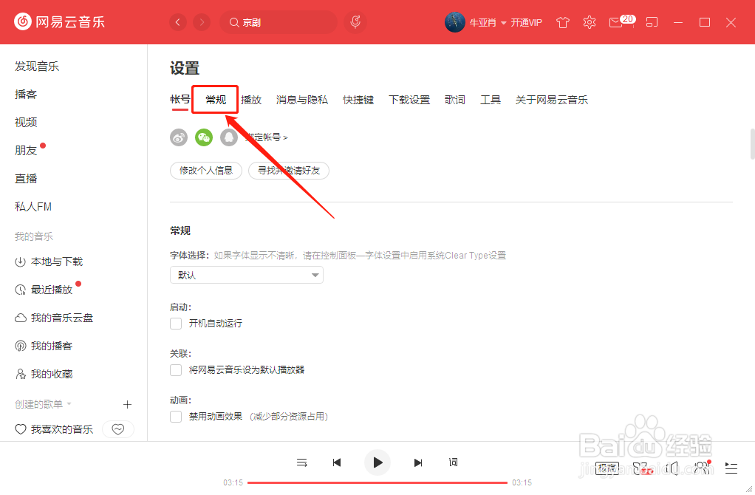755x495 pixels.
Task: Open 发现音乐 in the sidebar
Action: tap(37, 66)
